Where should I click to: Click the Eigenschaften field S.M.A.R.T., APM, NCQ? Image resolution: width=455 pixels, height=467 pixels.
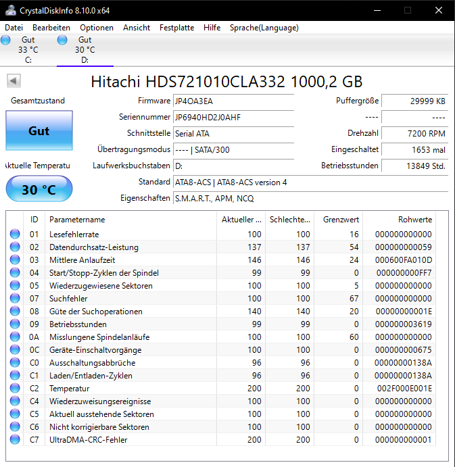pos(311,198)
